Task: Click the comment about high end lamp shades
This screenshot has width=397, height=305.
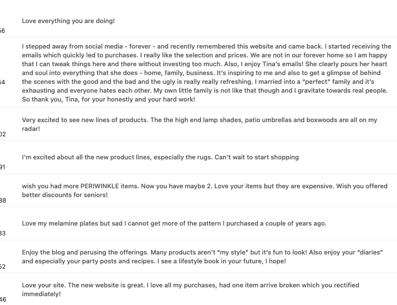Action: 199,124
